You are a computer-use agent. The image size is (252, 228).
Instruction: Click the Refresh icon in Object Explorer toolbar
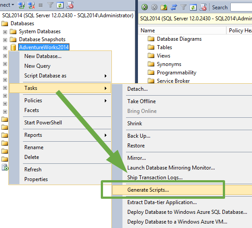[60, 5]
